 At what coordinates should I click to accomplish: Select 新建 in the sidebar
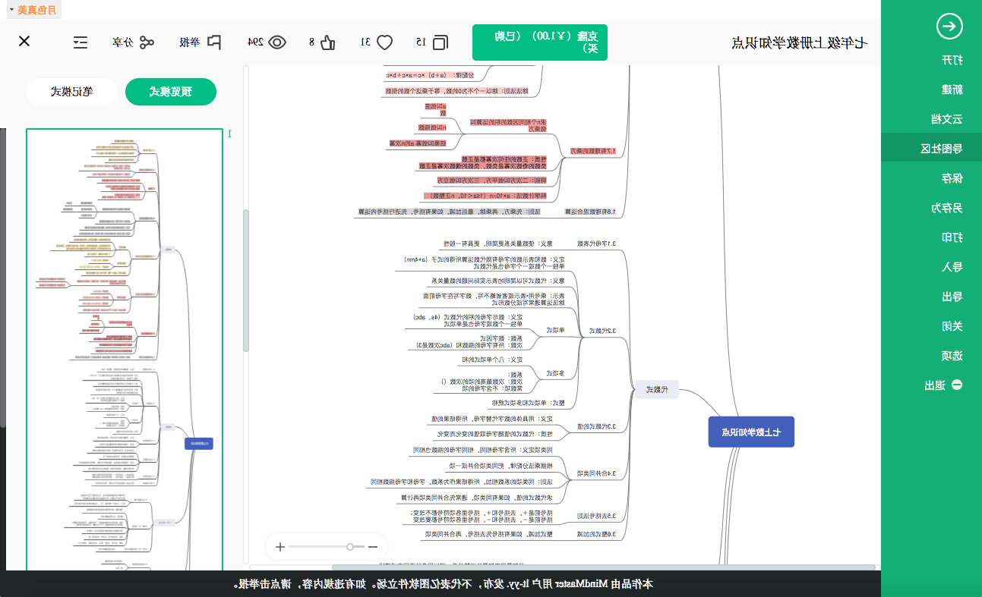pyautogui.click(x=952, y=90)
